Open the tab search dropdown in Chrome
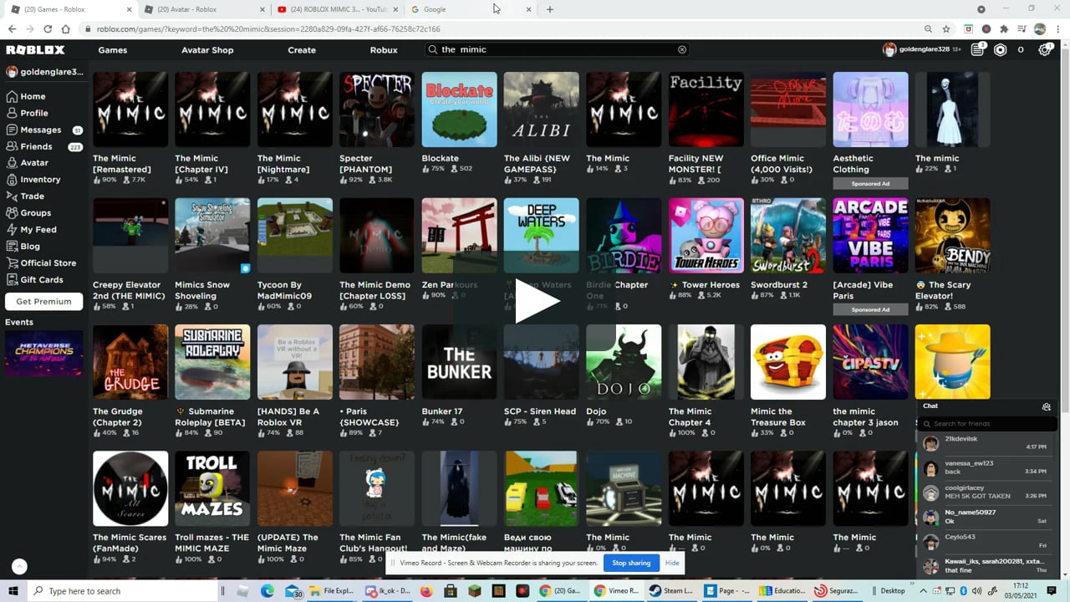The height and width of the screenshot is (602, 1070). tap(981, 9)
